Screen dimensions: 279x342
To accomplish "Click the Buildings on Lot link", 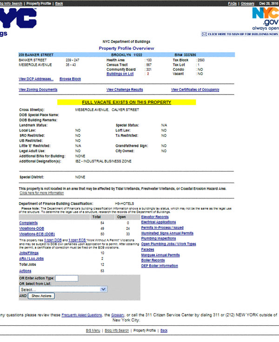I will coord(120,74).
